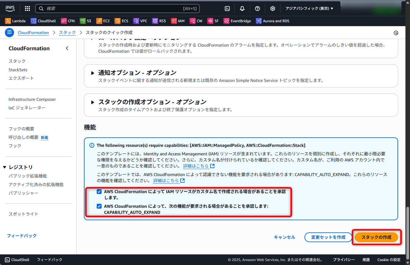Viewport: 410px width, 265px height.
Task: Launch the CloudShell icon in top bar
Action: (227, 9)
